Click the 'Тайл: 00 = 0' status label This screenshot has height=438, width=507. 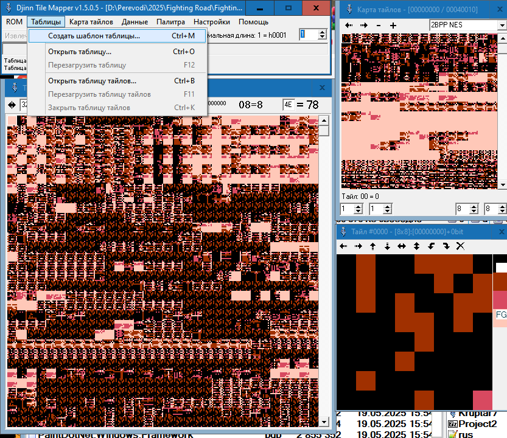point(360,196)
